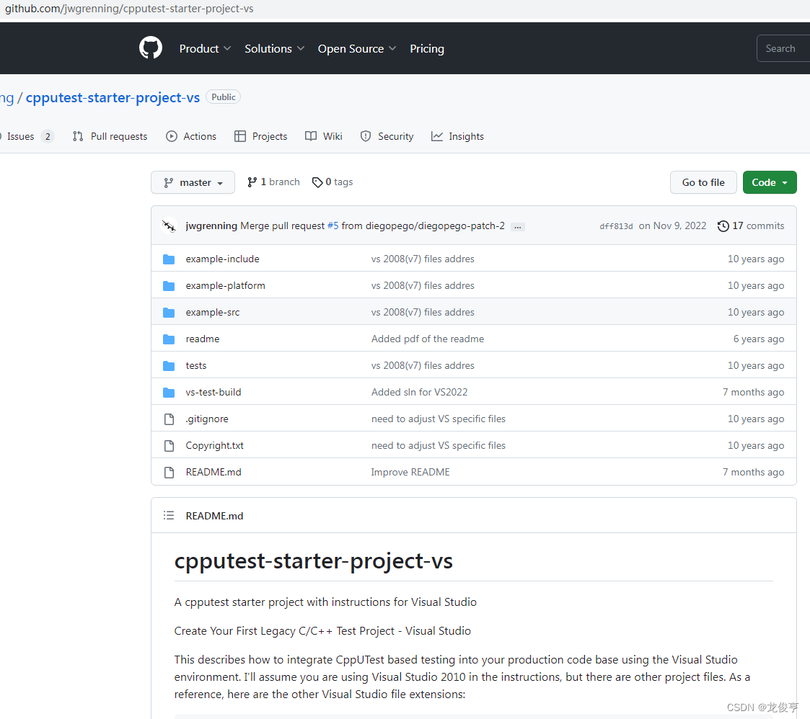The image size is (810, 719).
Task: Go to the Pricing page
Action: click(427, 48)
